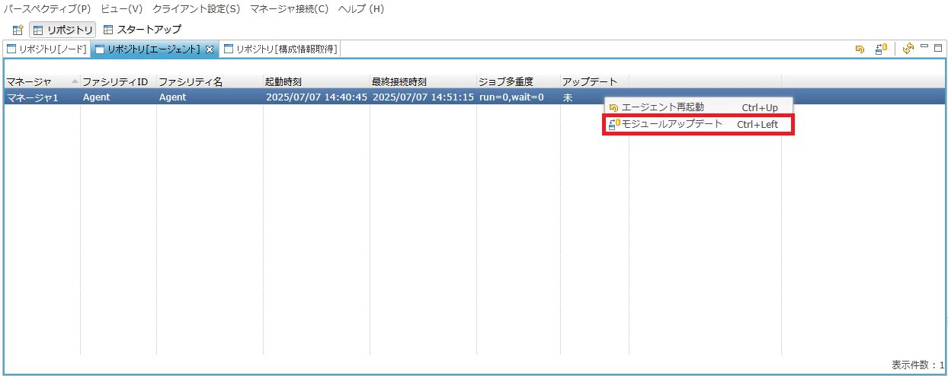
Task: Close the リポジトリ[エージェント] tab
Action: pos(210,49)
